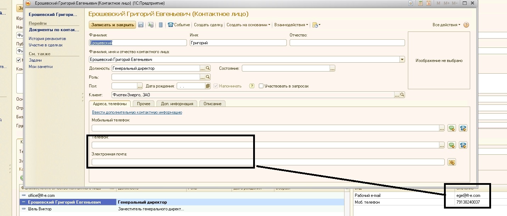This screenshot has width=507, height=216.
Task: Open the Доп. информация tab
Action: click(x=177, y=104)
